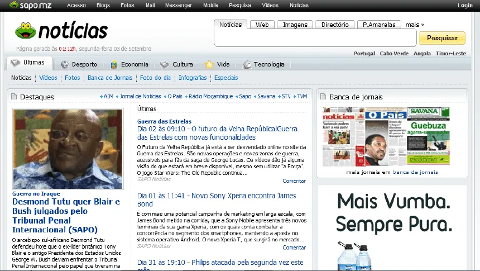
Task: Open the Guerra das Estrelas category link
Action: (164, 121)
